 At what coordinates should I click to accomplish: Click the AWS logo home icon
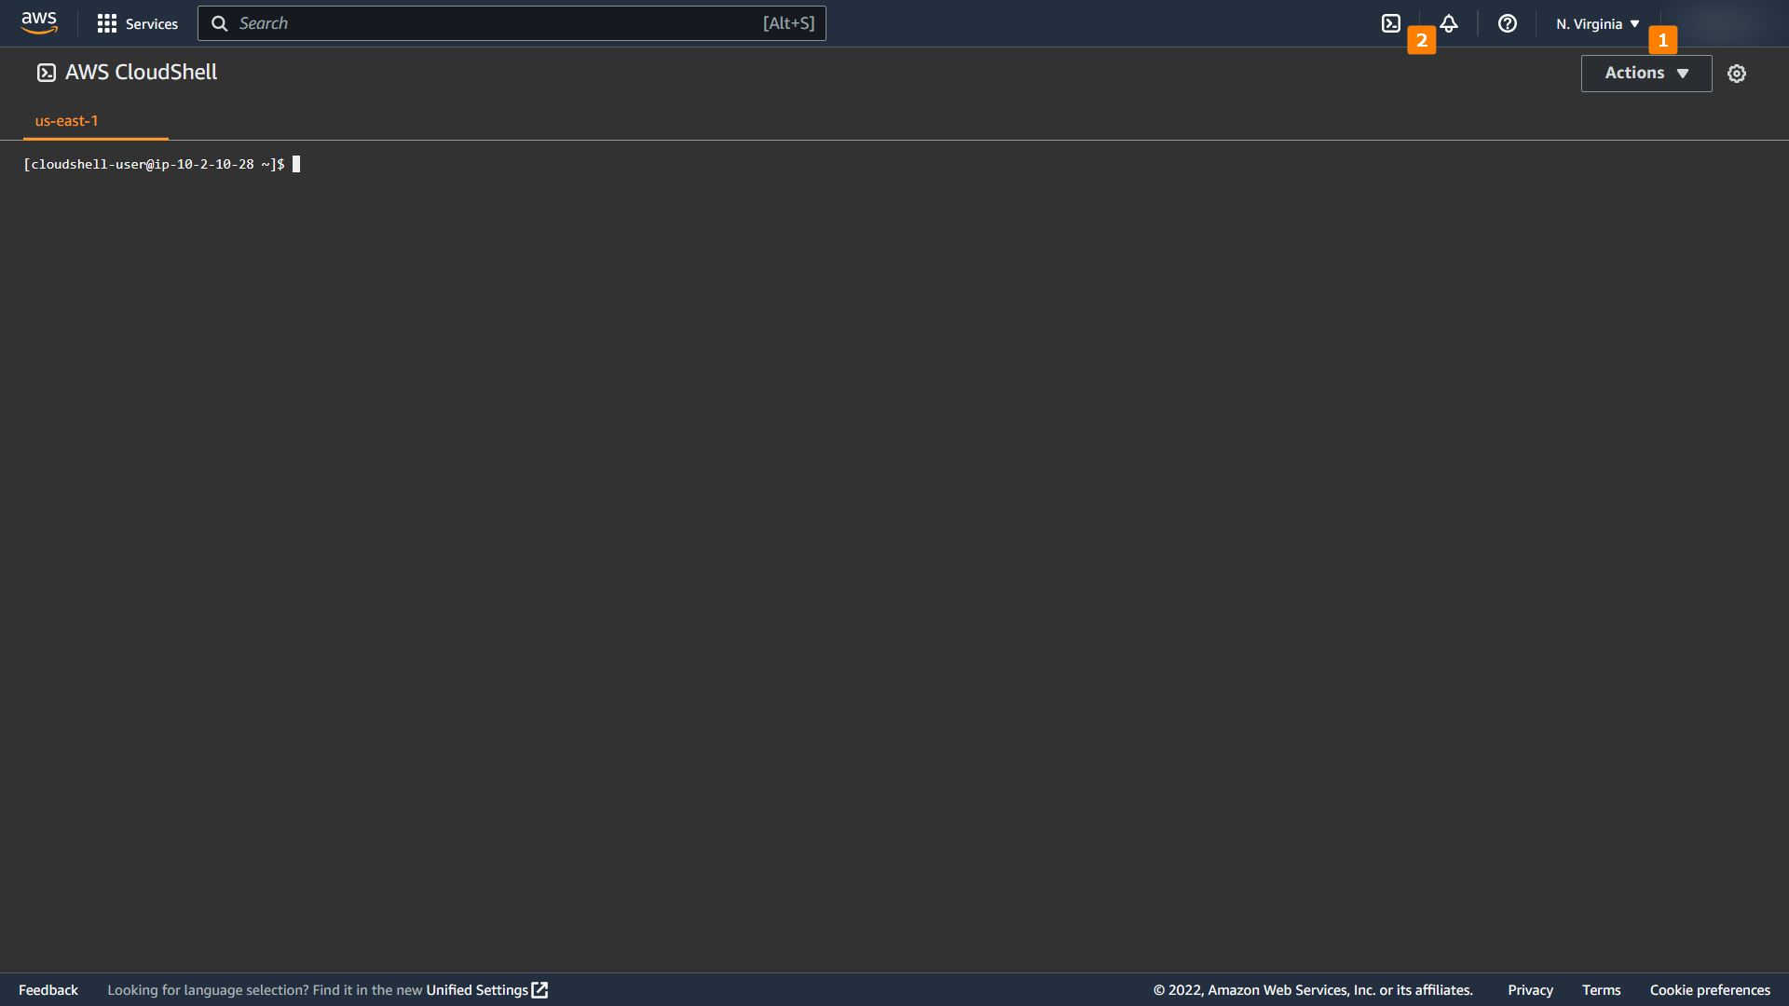pyautogui.click(x=39, y=22)
